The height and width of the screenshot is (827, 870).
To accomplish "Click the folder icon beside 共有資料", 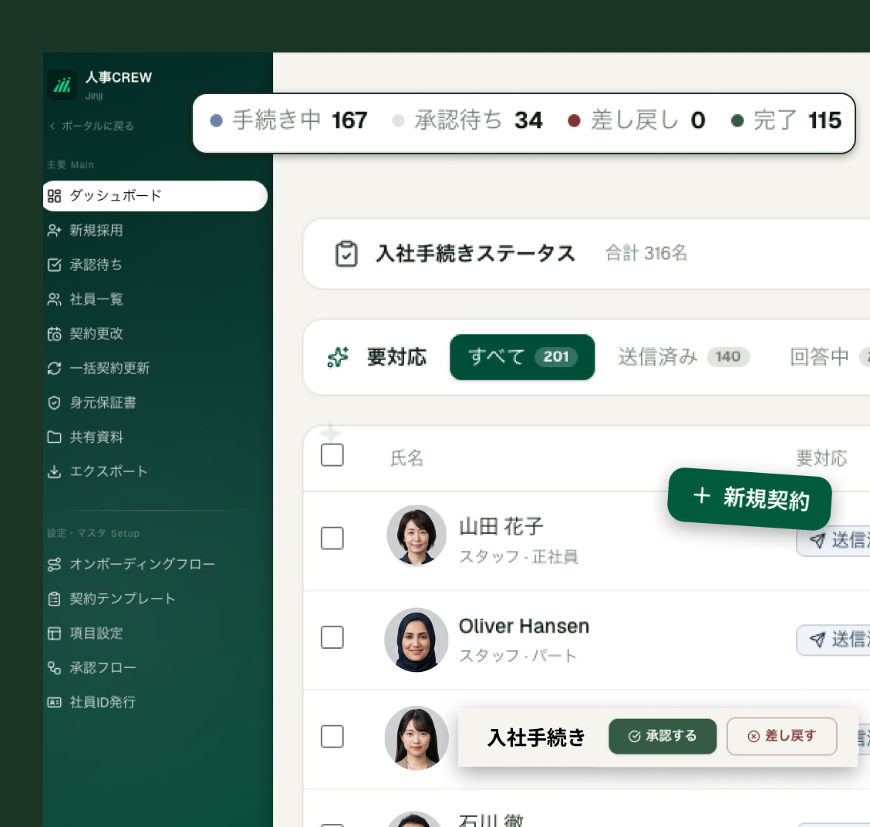I will tap(54, 437).
